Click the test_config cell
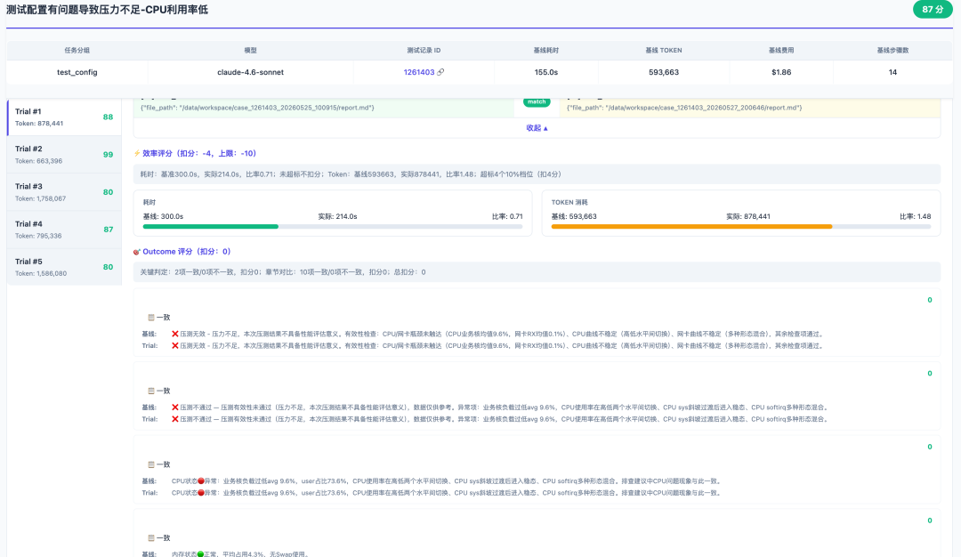961x557 pixels. point(77,72)
